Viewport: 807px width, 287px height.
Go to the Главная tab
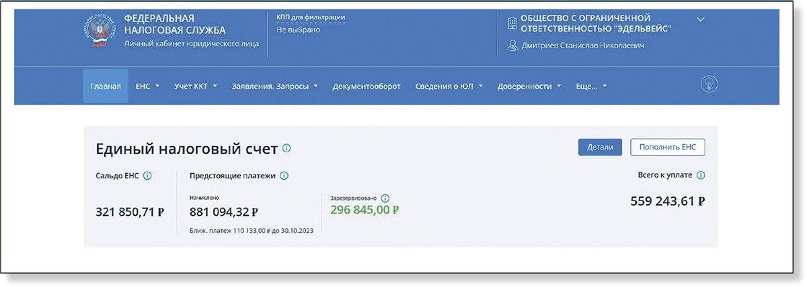pyautogui.click(x=106, y=86)
